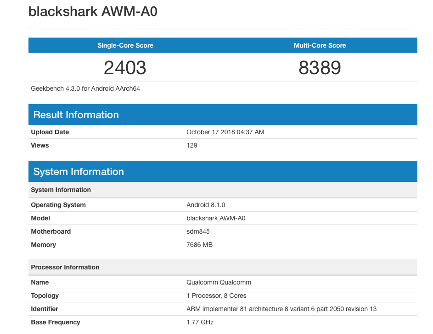Click the Multi-Core Score header
Screen dimensions: 433x334
tap(320, 45)
